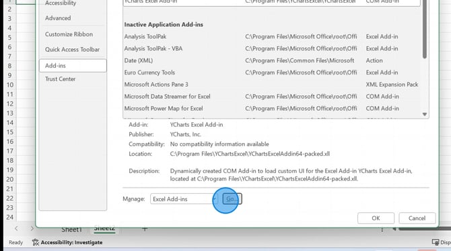
Task: Open the Manage Excel Add-ins dropdown
Action: pos(184,199)
